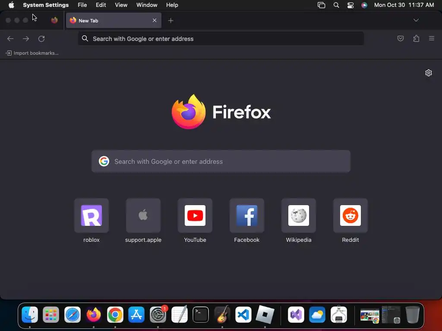Open Control Center in menu bar
This screenshot has height=331, width=442.
point(350,5)
